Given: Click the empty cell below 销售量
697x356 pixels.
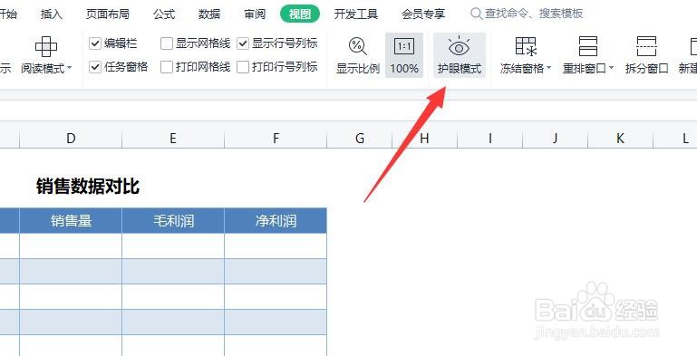Looking at the screenshot, I should tap(71, 245).
